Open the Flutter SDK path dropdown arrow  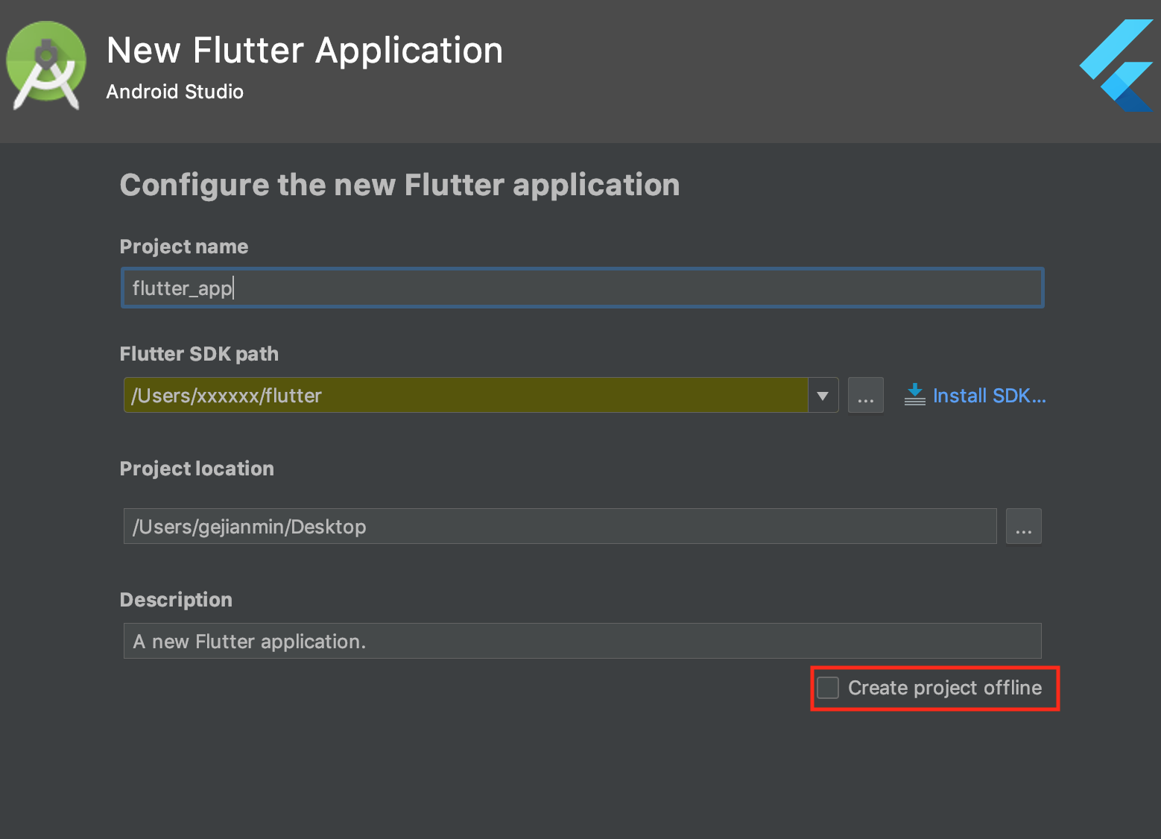tap(823, 396)
